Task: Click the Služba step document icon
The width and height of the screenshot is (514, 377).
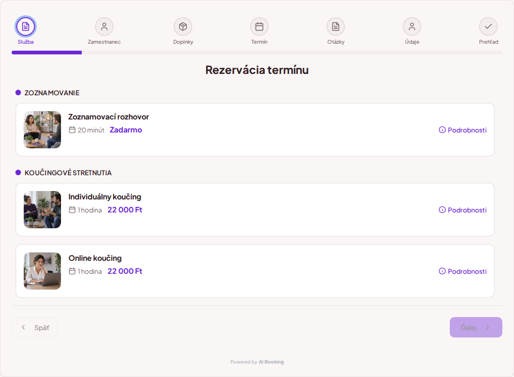Action: click(x=26, y=26)
